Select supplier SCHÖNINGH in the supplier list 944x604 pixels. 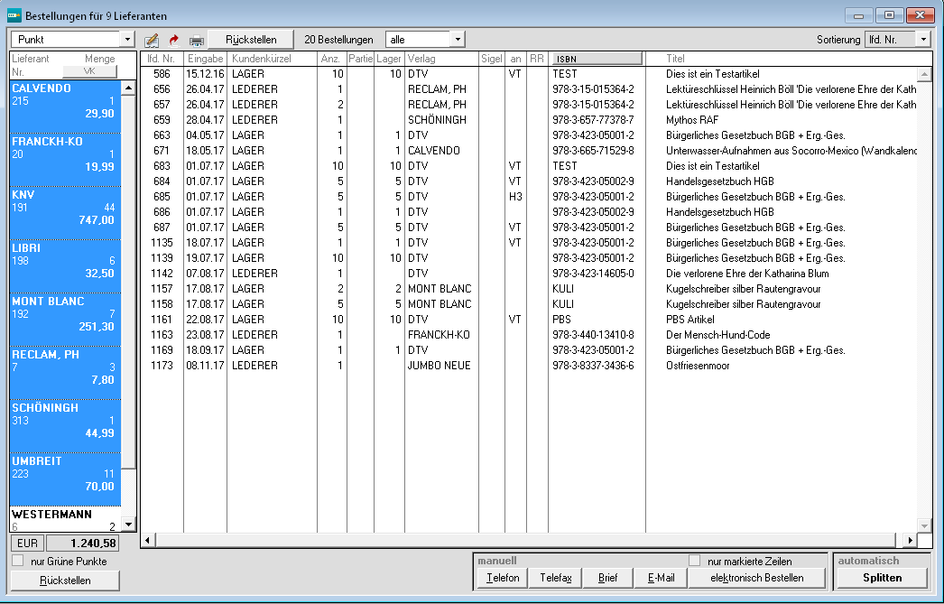(x=65, y=426)
